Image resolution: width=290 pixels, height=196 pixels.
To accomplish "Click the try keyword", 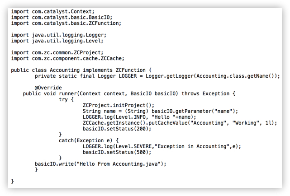I will click(x=63, y=100).
